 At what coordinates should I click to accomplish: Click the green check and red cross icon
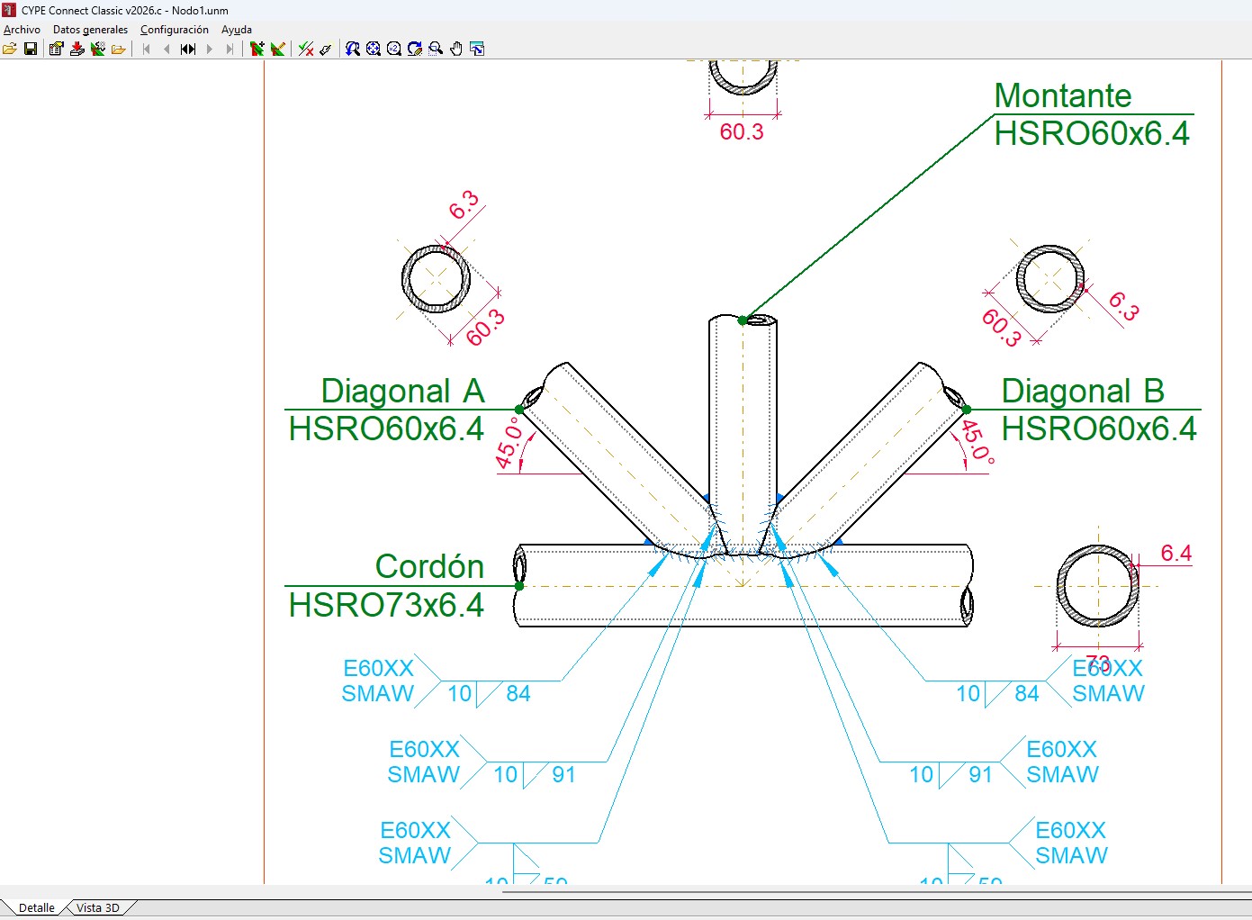pyautogui.click(x=306, y=49)
